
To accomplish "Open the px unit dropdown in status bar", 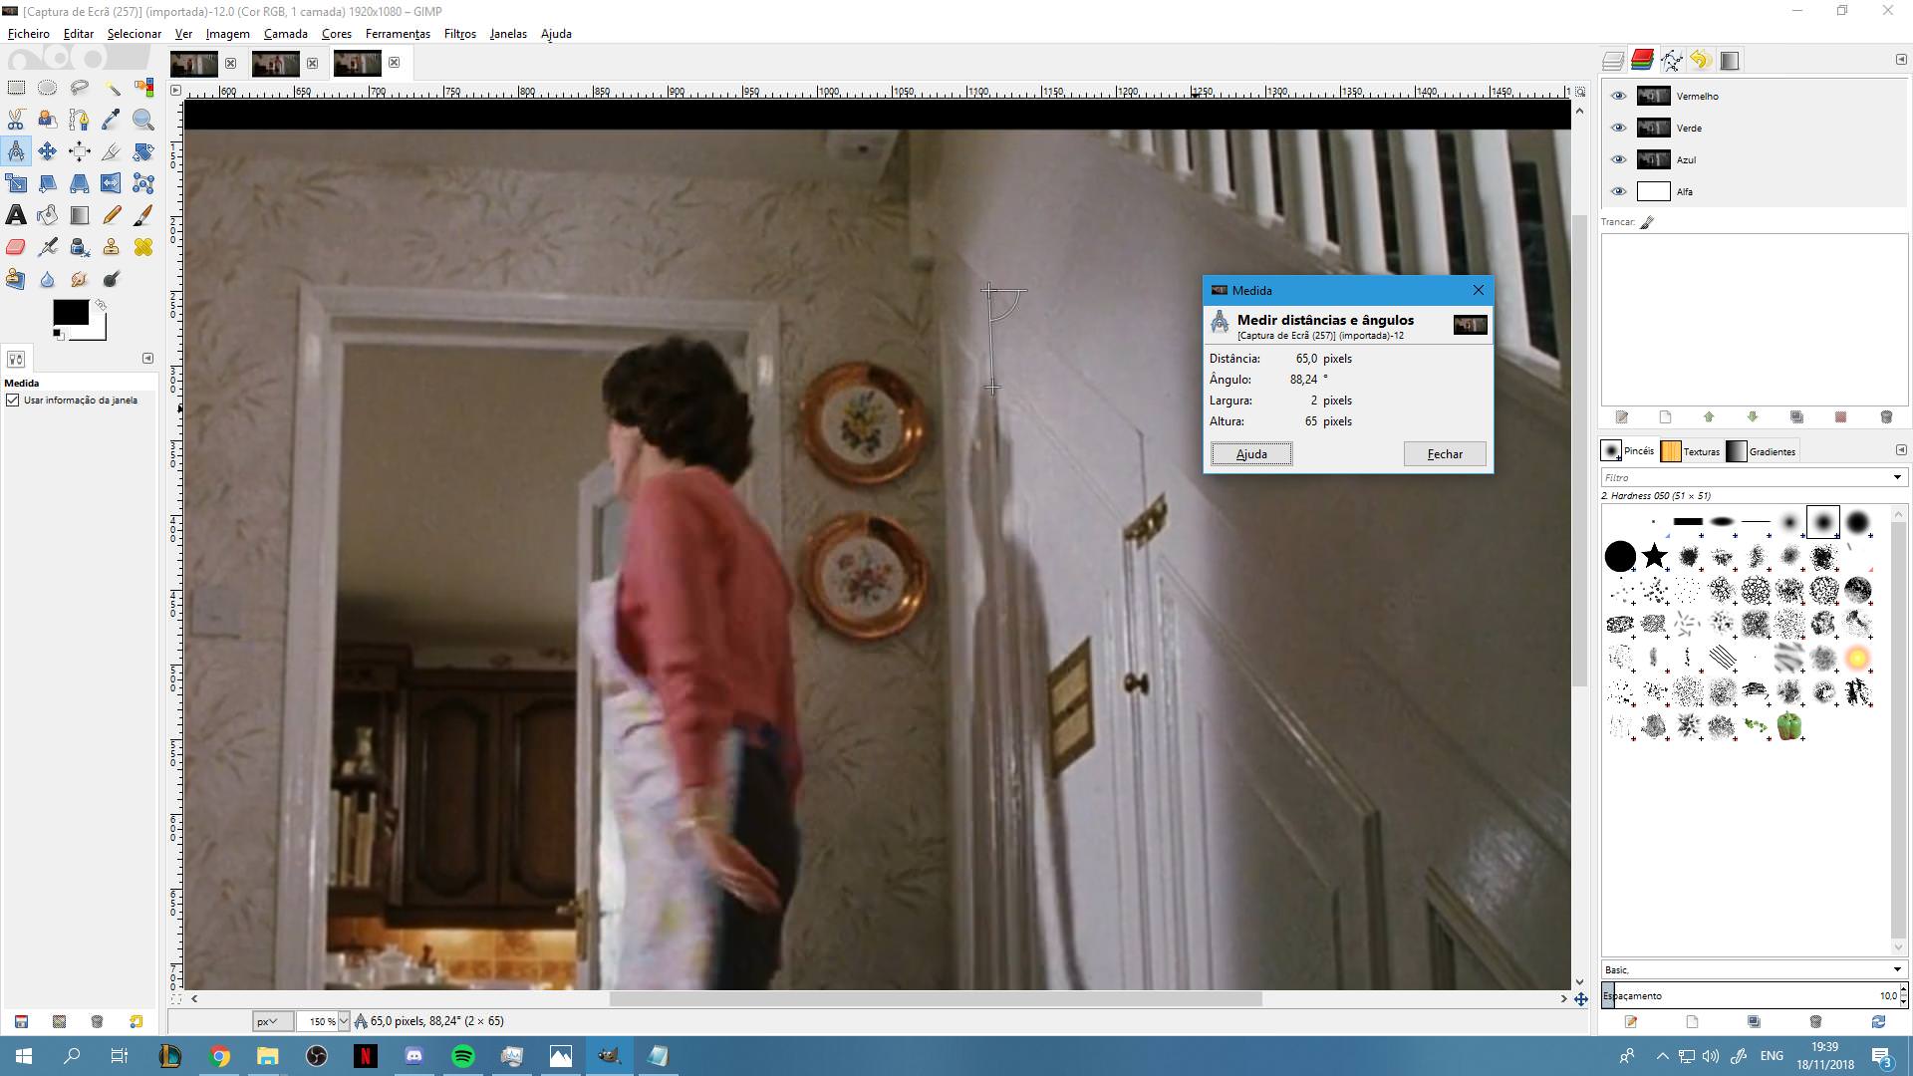I will pos(272,1021).
